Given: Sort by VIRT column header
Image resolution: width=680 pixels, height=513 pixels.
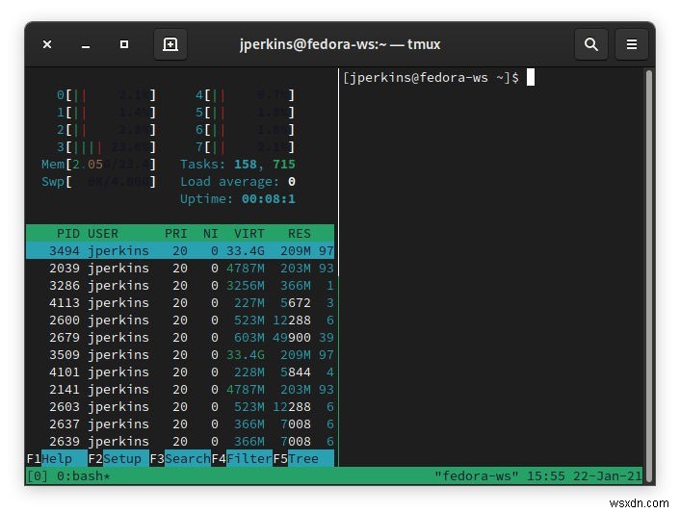Looking at the screenshot, I should click(x=249, y=234).
